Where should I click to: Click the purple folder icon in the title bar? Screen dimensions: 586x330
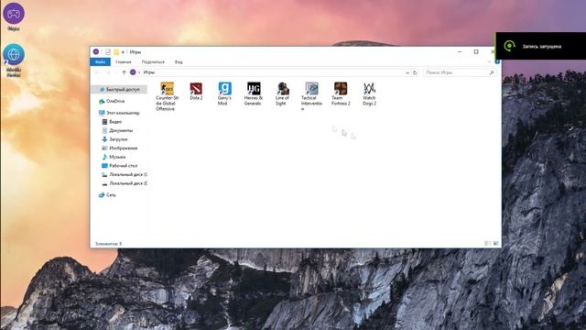click(96, 52)
